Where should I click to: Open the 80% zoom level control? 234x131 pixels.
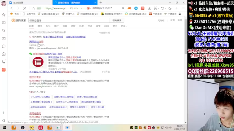coord(74,8)
